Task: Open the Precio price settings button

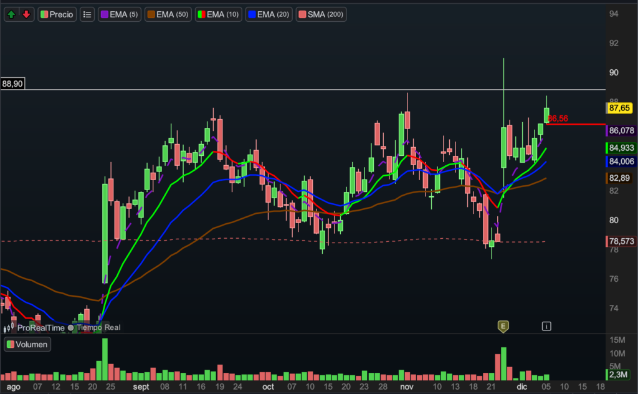Action: coord(57,14)
